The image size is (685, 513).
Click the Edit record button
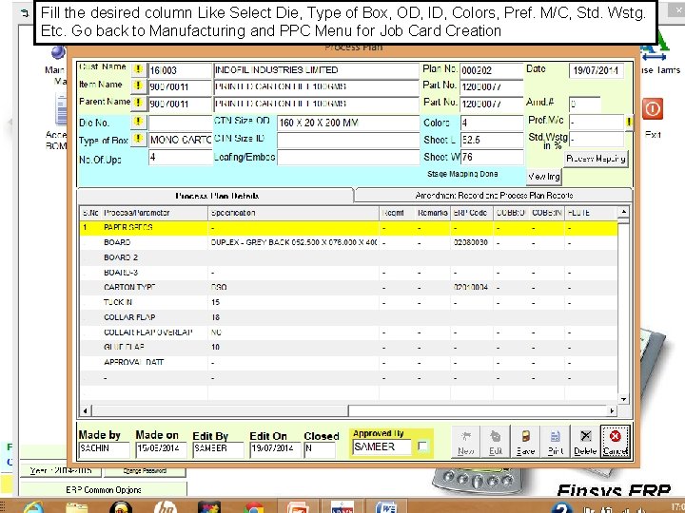(x=496, y=442)
